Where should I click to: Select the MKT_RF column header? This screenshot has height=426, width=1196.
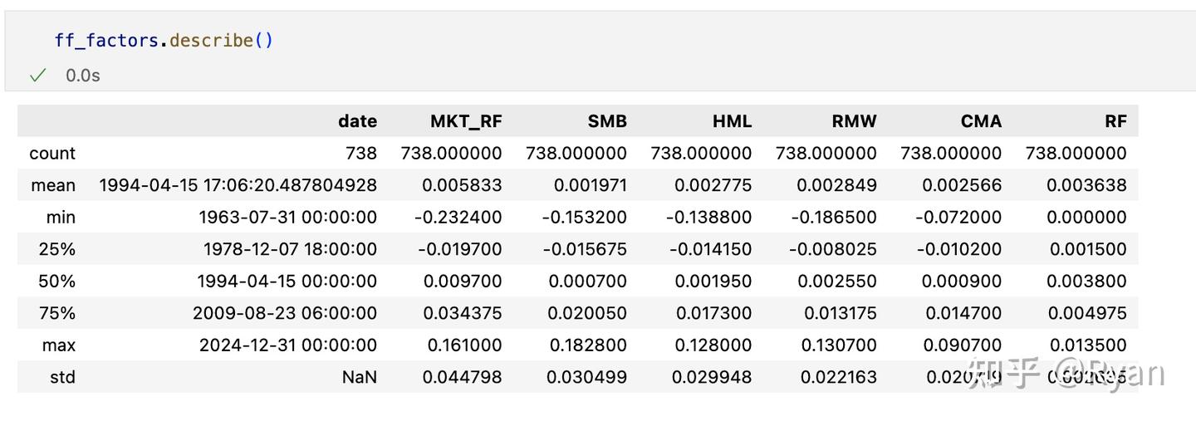pos(466,121)
